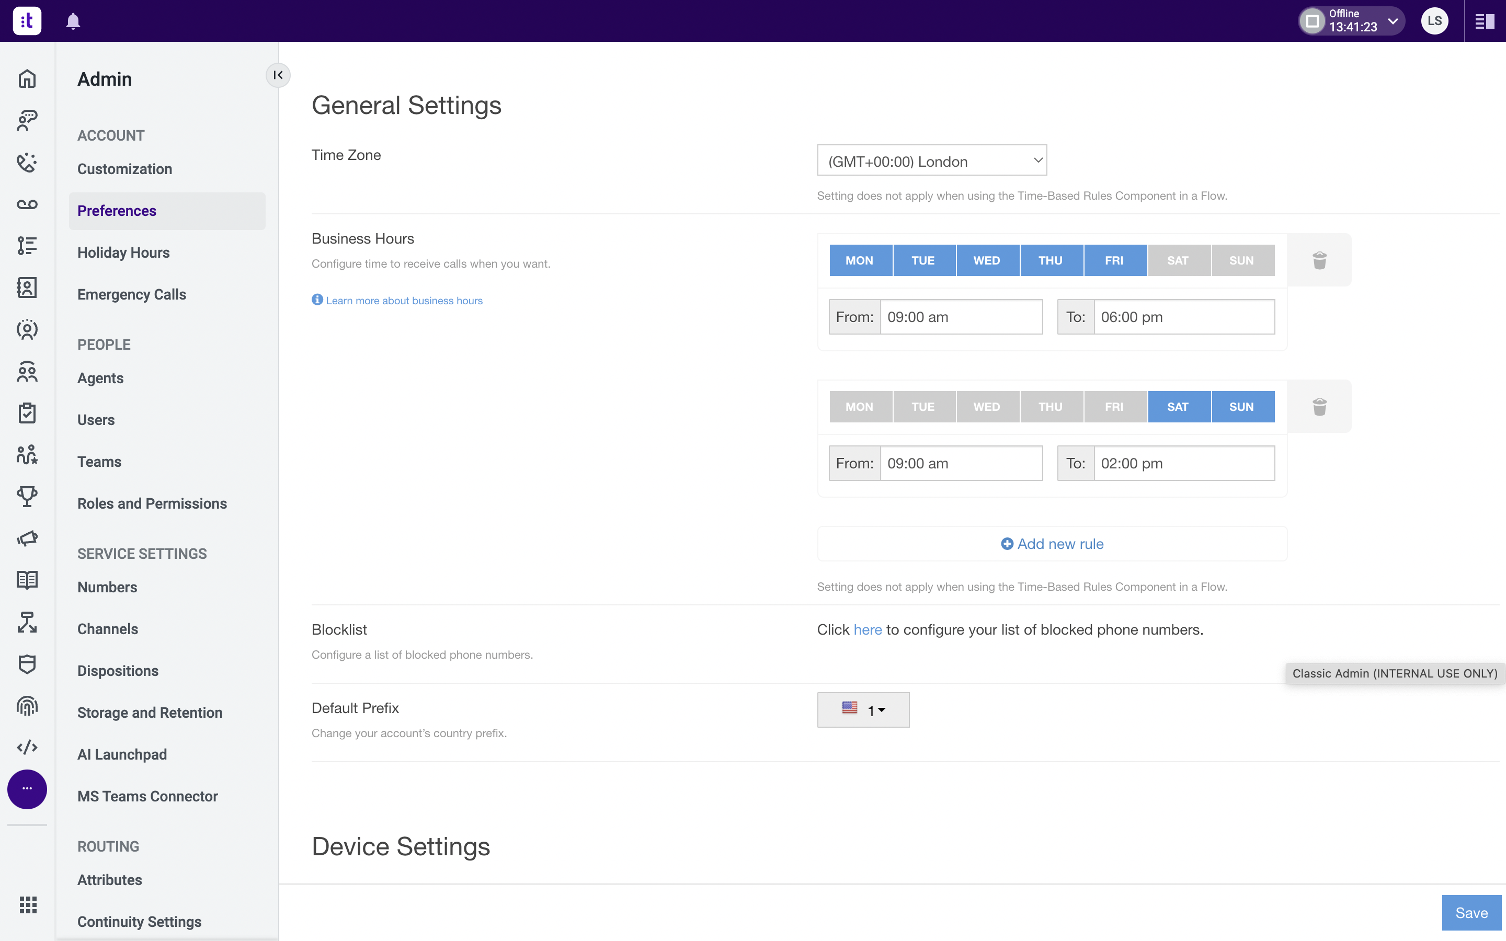
Task: Open the notifications bell
Action: click(73, 21)
